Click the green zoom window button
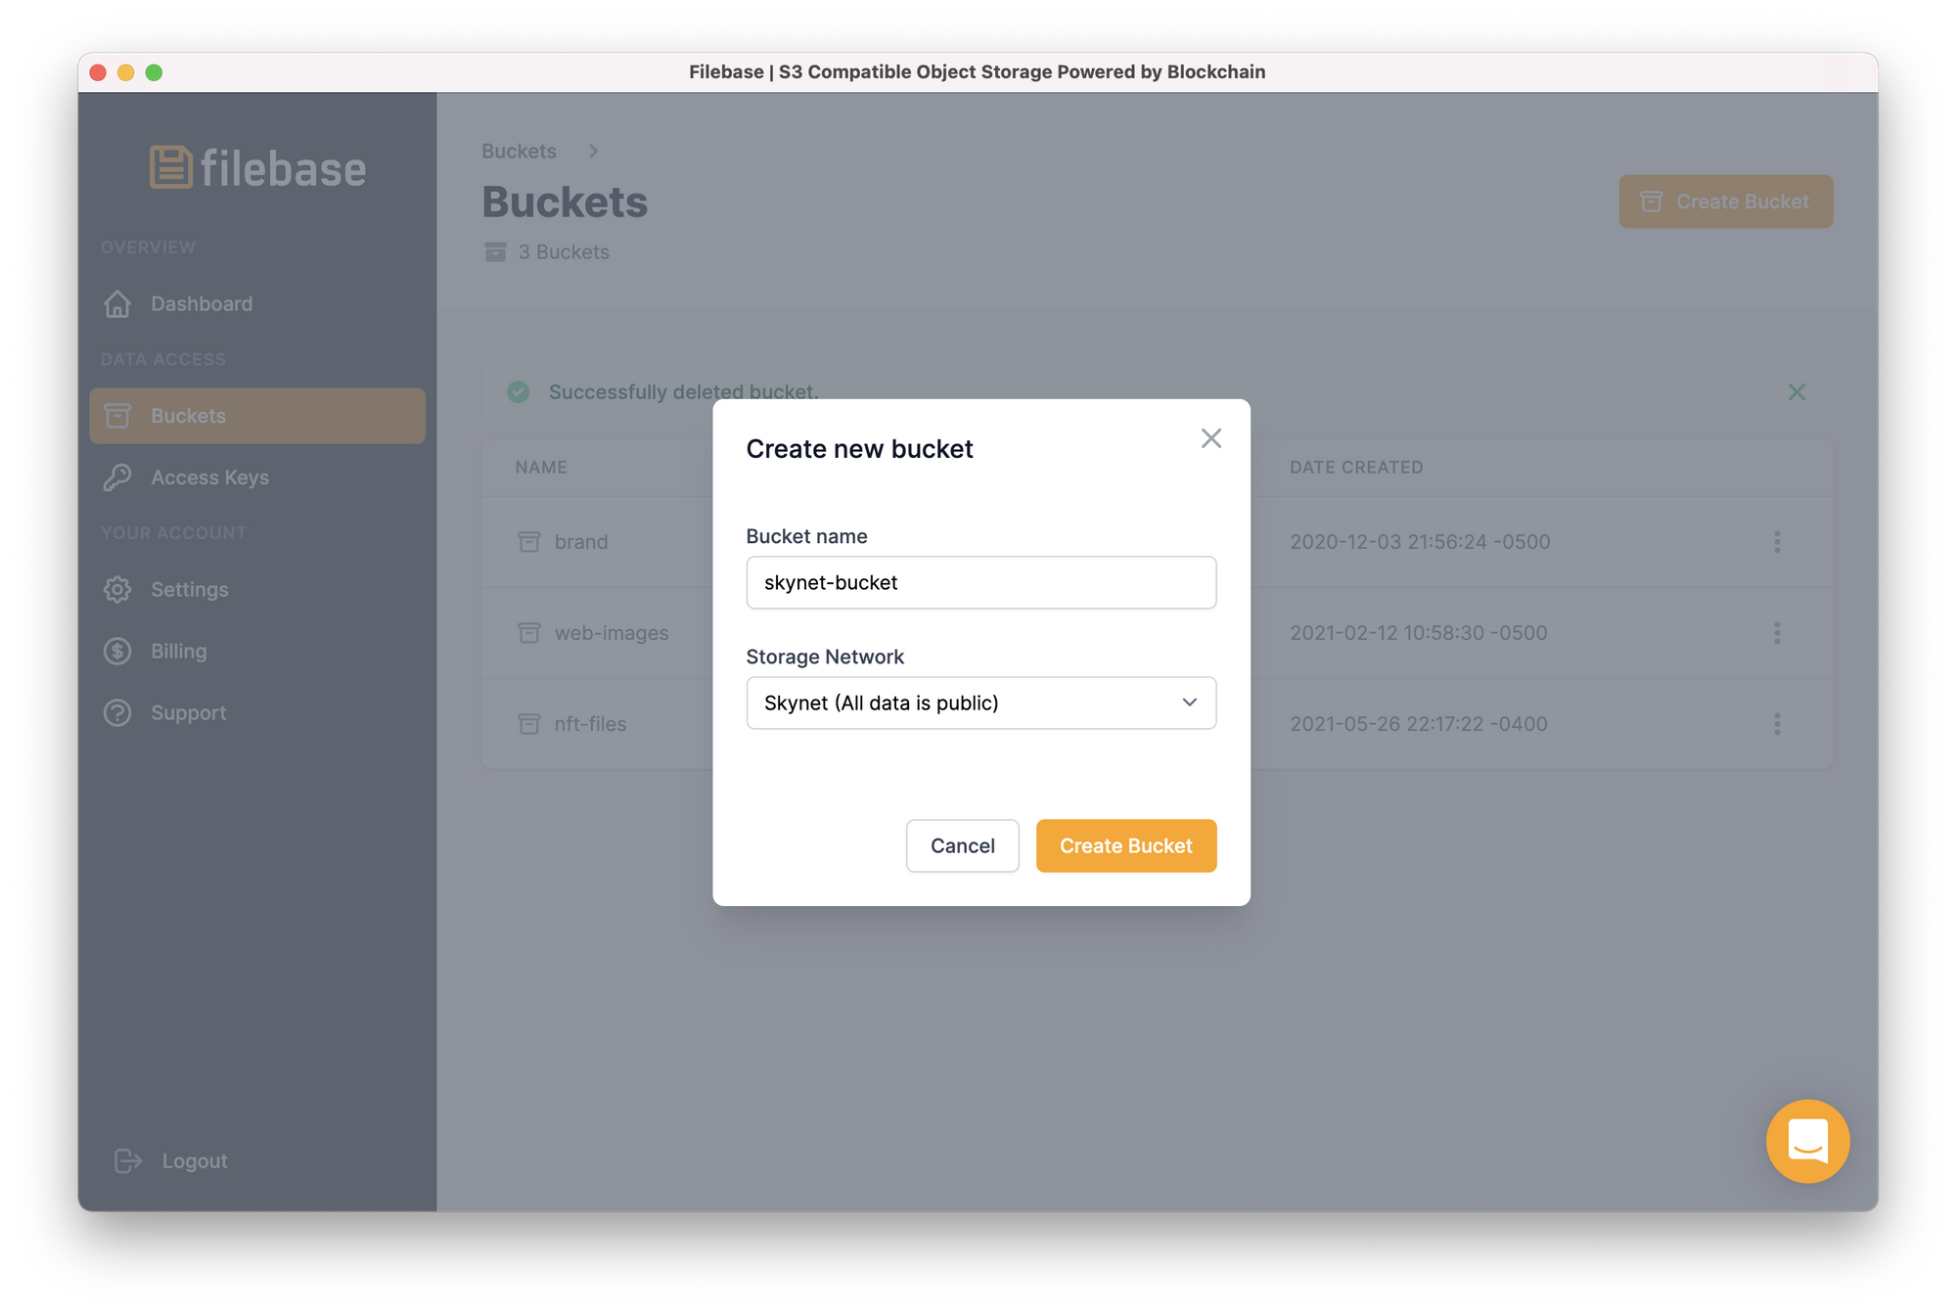Image resolution: width=1957 pixels, height=1315 pixels. (x=154, y=72)
